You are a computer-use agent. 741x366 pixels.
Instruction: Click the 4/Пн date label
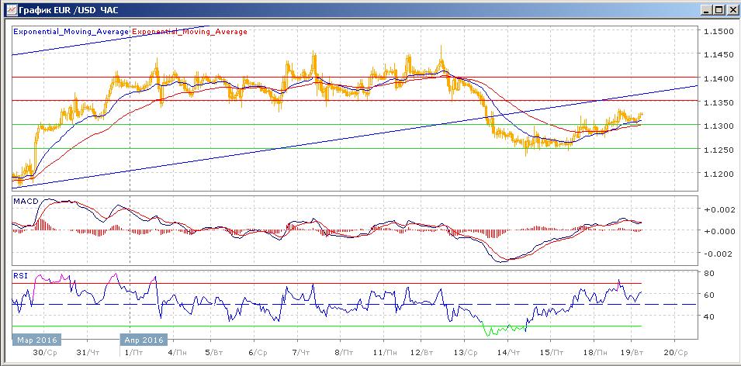pos(177,352)
